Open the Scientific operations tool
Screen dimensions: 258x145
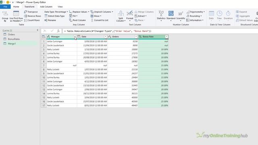181,16
